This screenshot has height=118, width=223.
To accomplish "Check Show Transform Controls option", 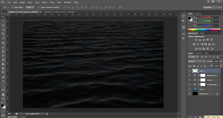I will pos(39,7).
